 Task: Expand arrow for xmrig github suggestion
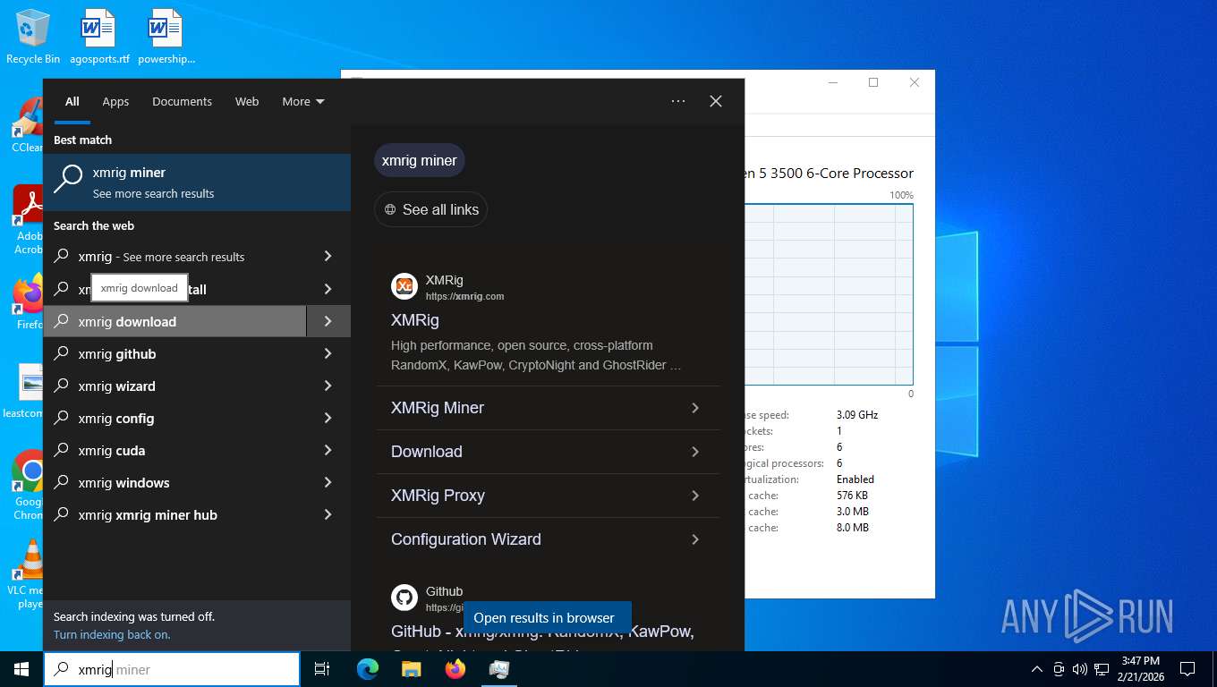tap(328, 353)
